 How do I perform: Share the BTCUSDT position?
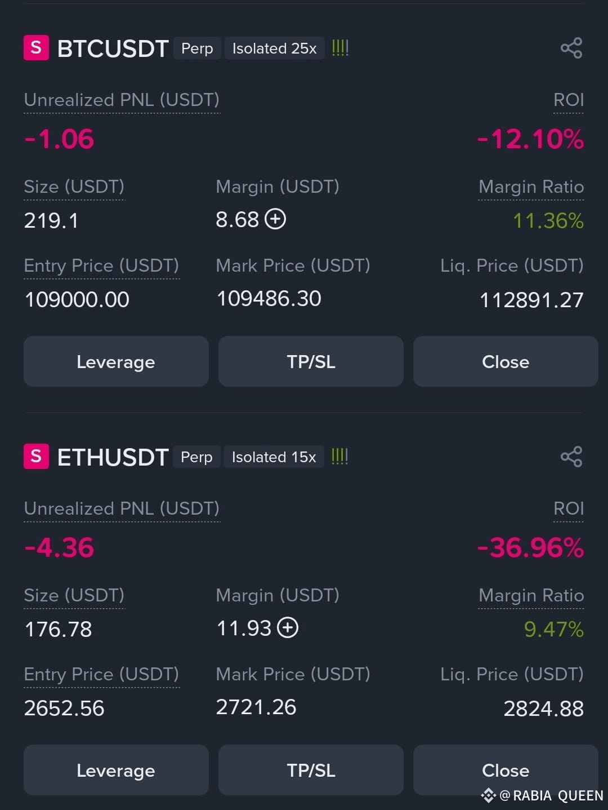tap(571, 48)
